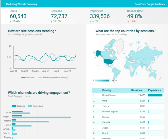Click the 5.4% bounce rate change value
This screenshot has width=168, height=139.
click(x=133, y=21)
